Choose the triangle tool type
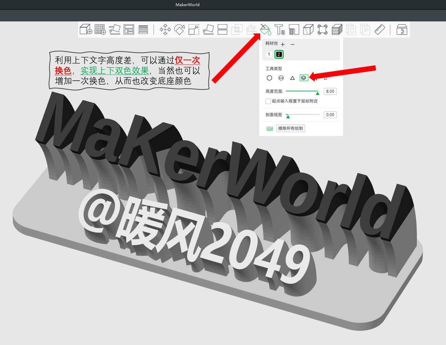The height and width of the screenshot is (345, 446). 293,78
